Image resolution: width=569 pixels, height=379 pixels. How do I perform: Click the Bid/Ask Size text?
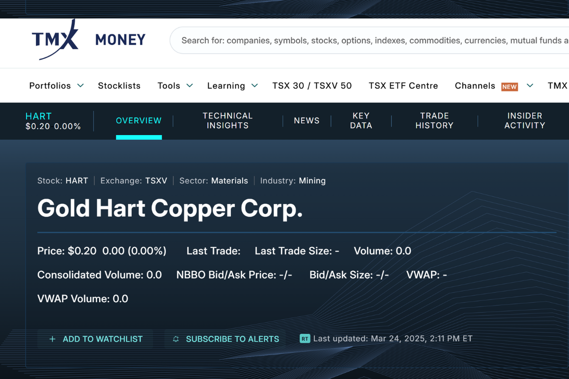[x=349, y=275]
